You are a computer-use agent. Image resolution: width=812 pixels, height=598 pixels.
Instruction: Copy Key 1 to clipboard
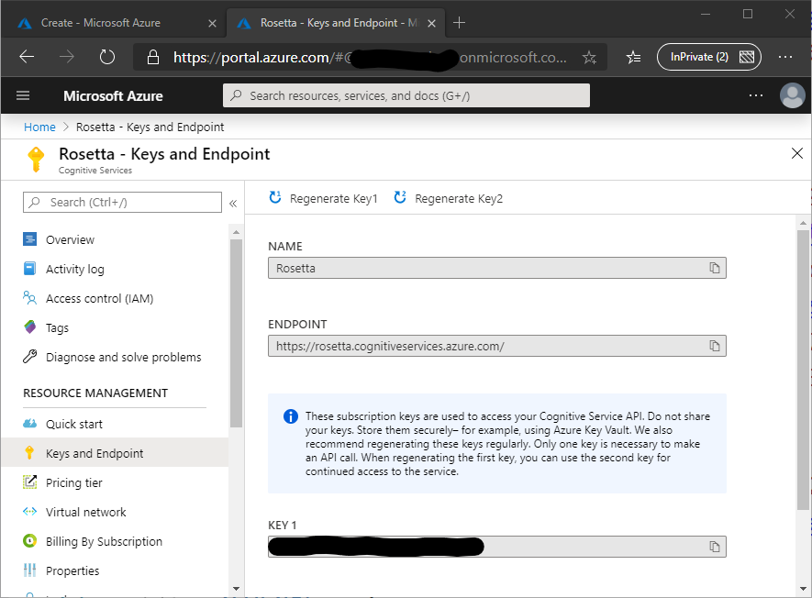point(714,547)
